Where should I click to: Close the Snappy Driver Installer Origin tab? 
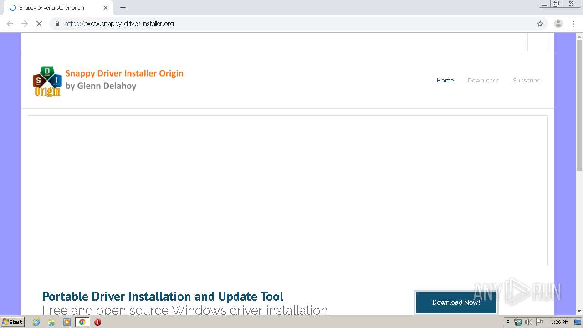pos(106,8)
